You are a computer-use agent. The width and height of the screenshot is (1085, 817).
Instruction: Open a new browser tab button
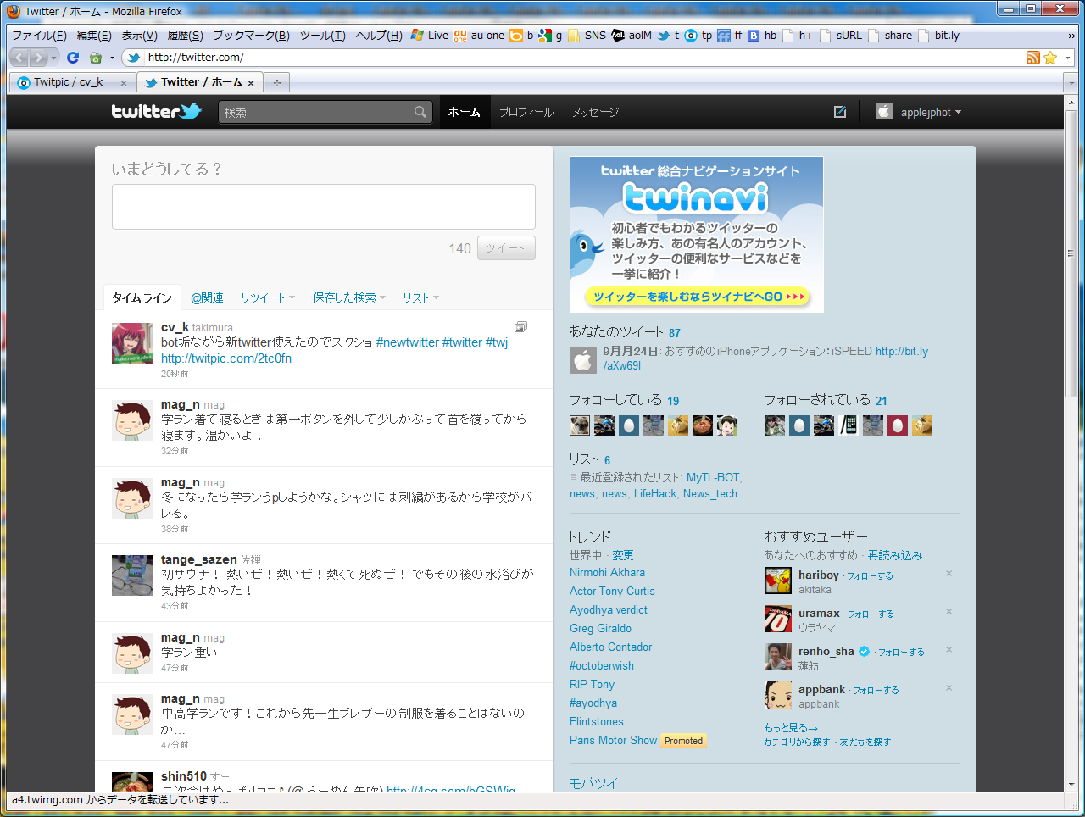[x=276, y=82]
